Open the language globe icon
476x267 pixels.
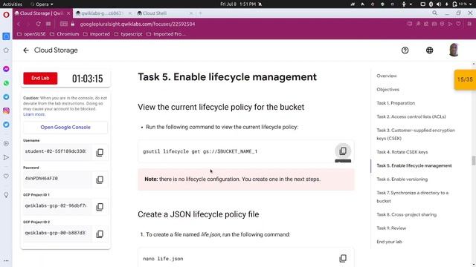pyautogui.click(x=429, y=50)
